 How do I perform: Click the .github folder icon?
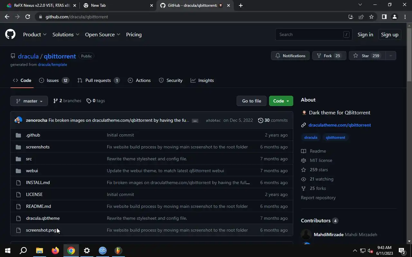(x=18, y=135)
